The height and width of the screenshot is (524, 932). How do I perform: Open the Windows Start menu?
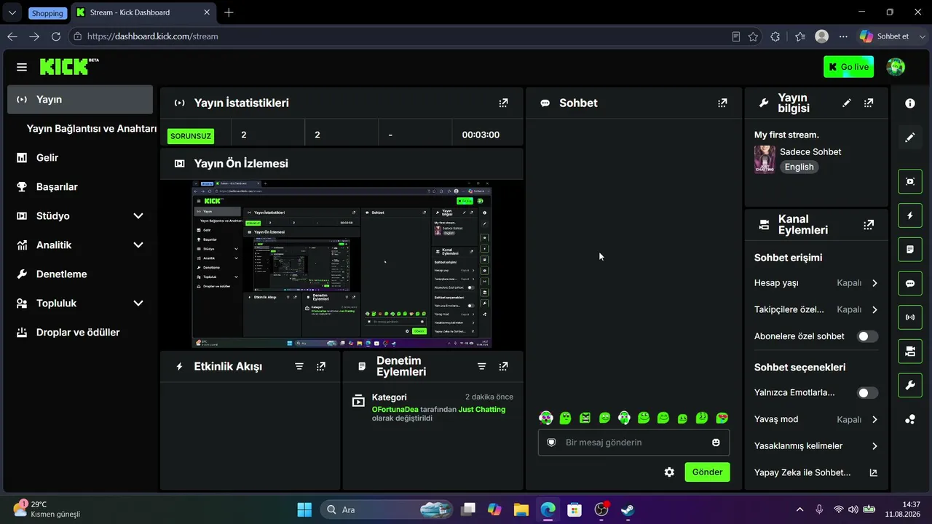pos(304,509)
